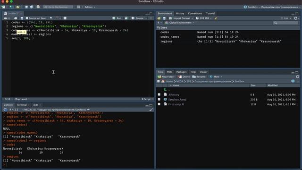Open the Find/Replace magnifier in editor

pos(51,18)
